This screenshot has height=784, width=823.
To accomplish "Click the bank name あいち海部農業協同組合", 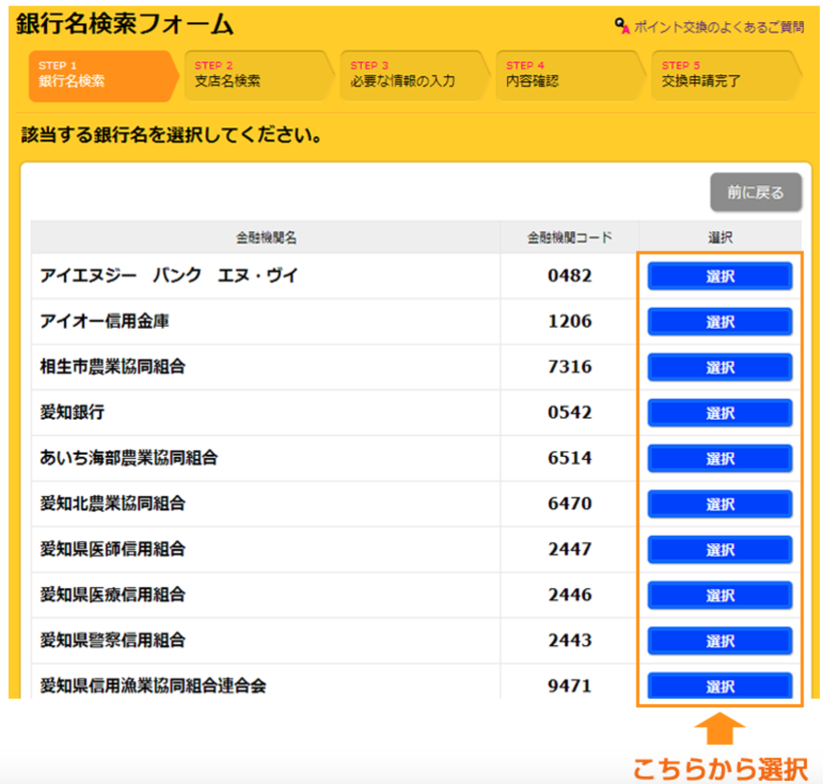I will [x=129, y=458].
